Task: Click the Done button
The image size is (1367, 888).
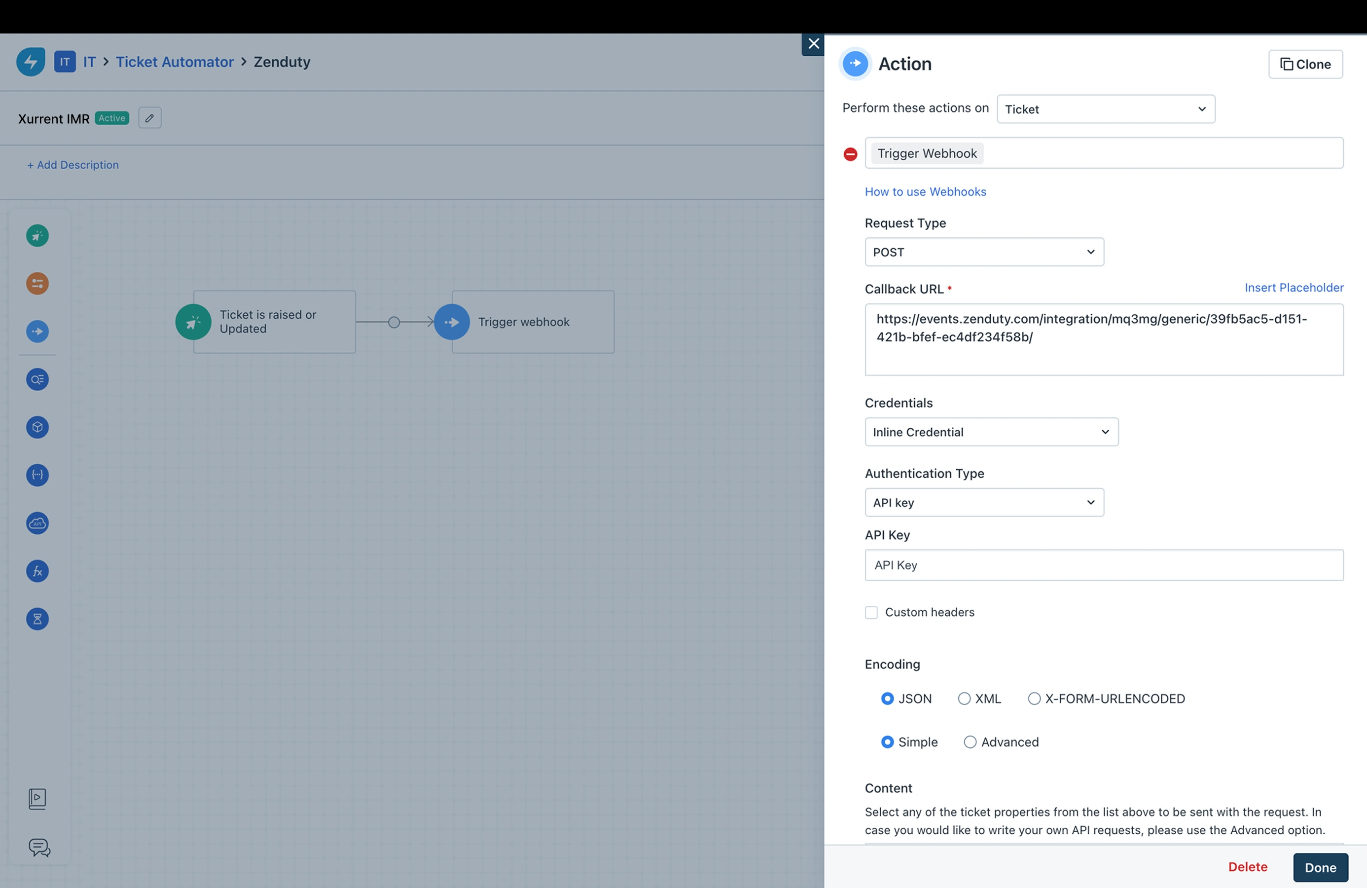Action: 1320,867
